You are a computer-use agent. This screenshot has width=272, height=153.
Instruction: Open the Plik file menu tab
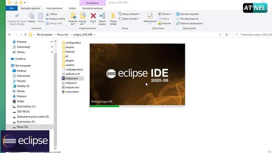pyautogui.click(x=11, y=8)
